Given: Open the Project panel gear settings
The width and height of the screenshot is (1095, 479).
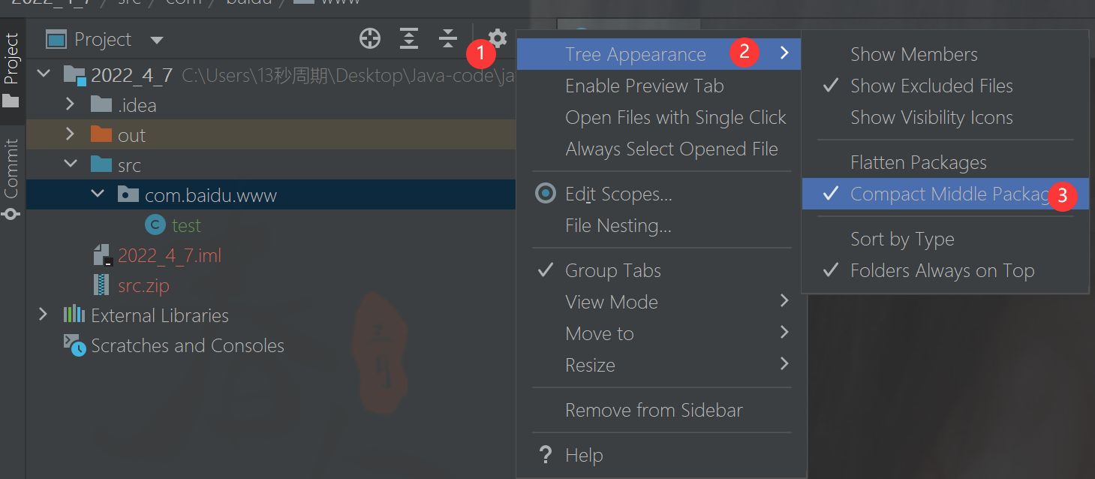Looking at the screenshot, I should click(498, 38).
